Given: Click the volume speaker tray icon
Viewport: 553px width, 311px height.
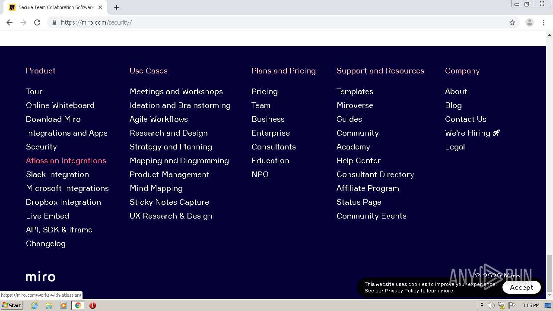Looking at the screenshot, I should [491, 305].
